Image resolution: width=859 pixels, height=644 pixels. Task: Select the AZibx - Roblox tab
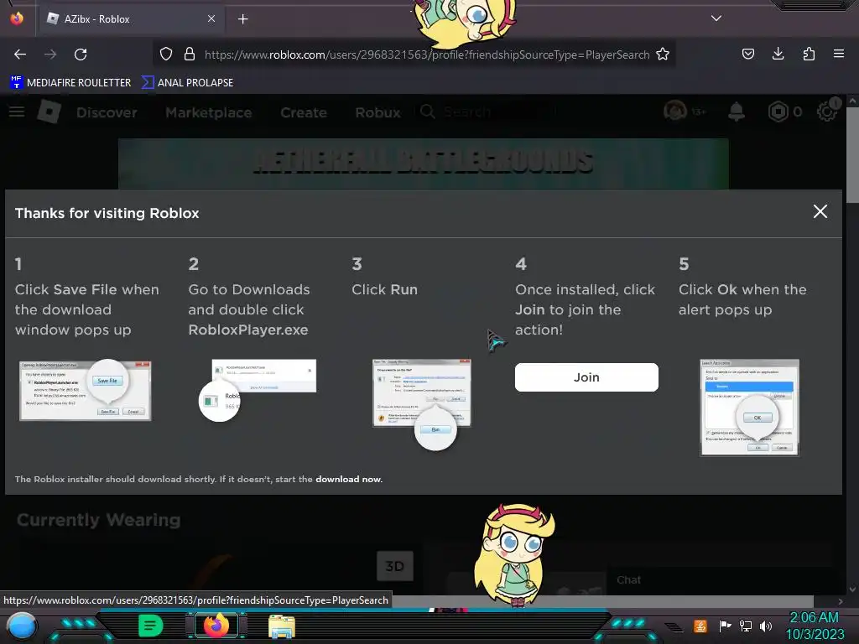pyautogui.click(x=132, y=19)
